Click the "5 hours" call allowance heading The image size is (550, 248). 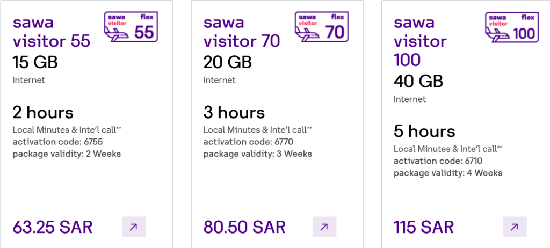coord(424,132)
